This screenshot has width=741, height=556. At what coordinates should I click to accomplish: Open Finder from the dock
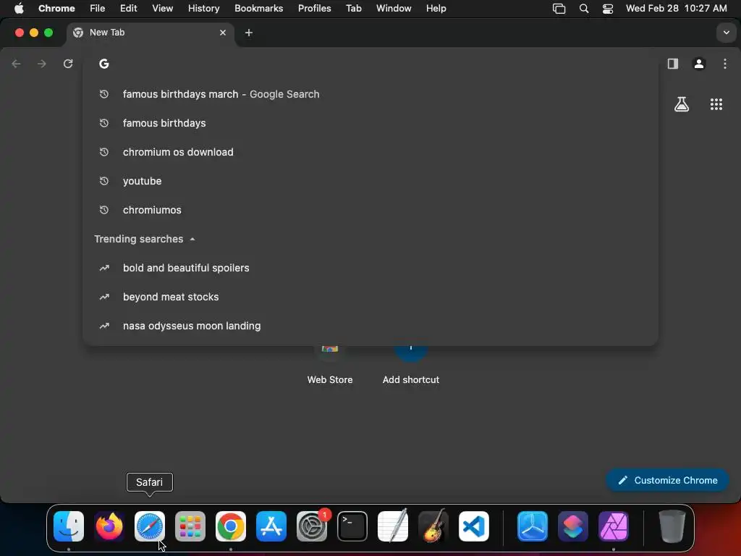69,526
